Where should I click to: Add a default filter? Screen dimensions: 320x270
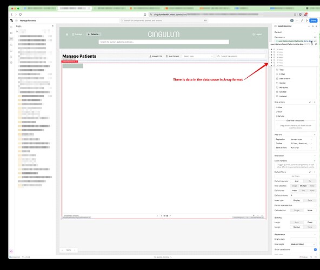click(315, 172)
